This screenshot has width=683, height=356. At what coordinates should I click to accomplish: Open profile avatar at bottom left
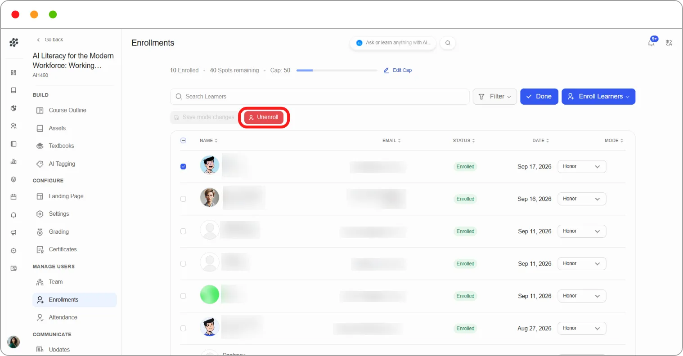13,342
